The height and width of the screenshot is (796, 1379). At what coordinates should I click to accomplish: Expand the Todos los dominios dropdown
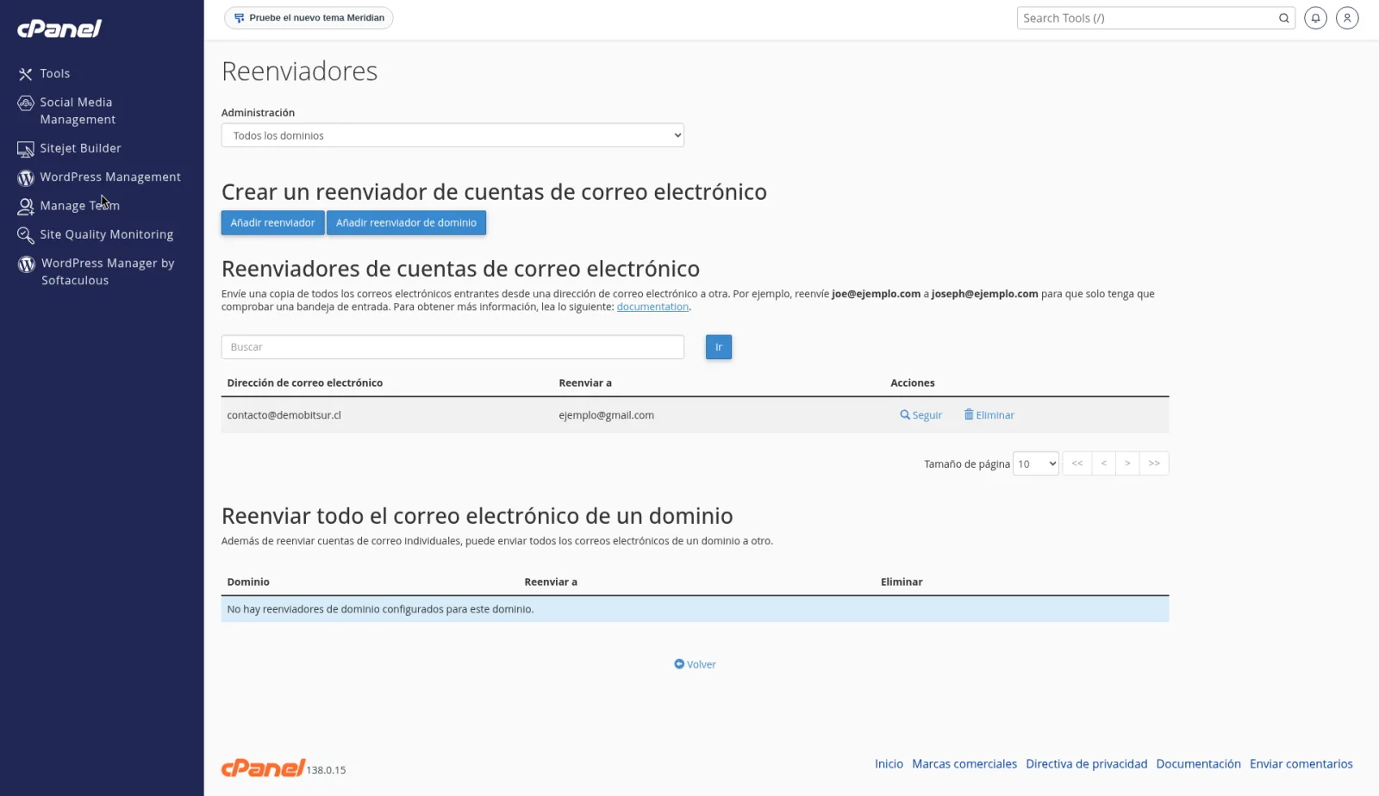(452, 135)
